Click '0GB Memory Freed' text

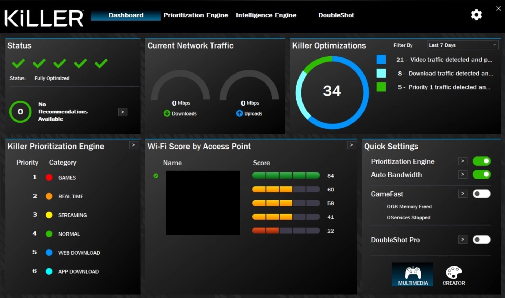pyautogui.click(x=409, y=207)
